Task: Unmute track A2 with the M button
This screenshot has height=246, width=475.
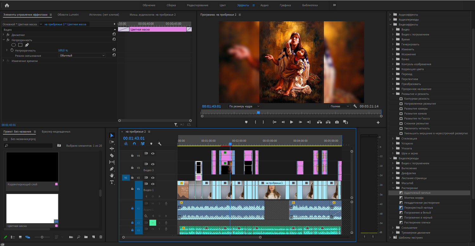Action: point(153,223)
